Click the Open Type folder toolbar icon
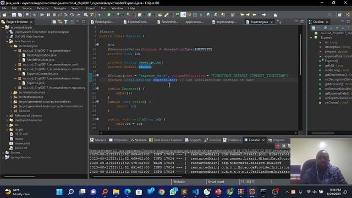352x198 pixels. [160, 15]
